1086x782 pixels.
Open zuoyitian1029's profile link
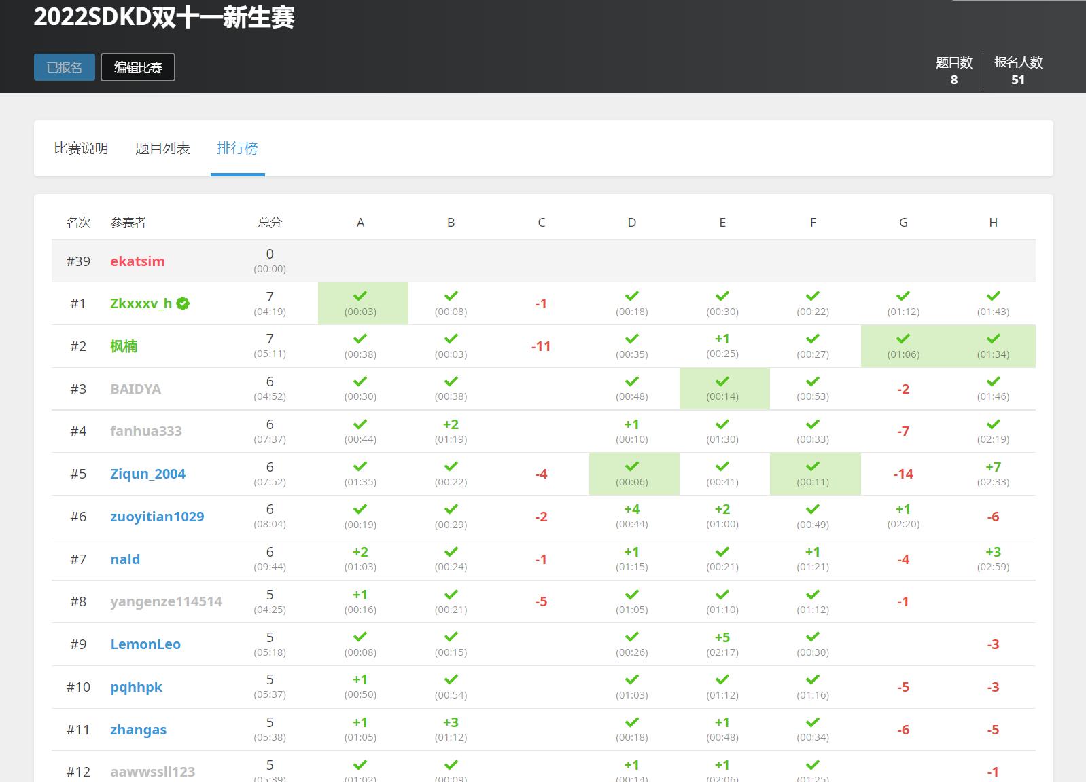157,517
